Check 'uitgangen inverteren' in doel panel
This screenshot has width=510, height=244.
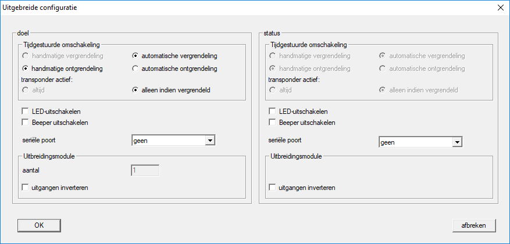tap(25, 188)
